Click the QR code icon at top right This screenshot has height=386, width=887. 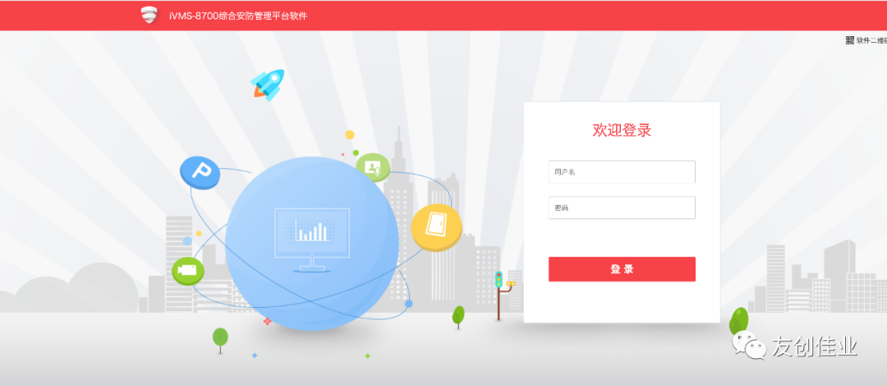[850, 40]
